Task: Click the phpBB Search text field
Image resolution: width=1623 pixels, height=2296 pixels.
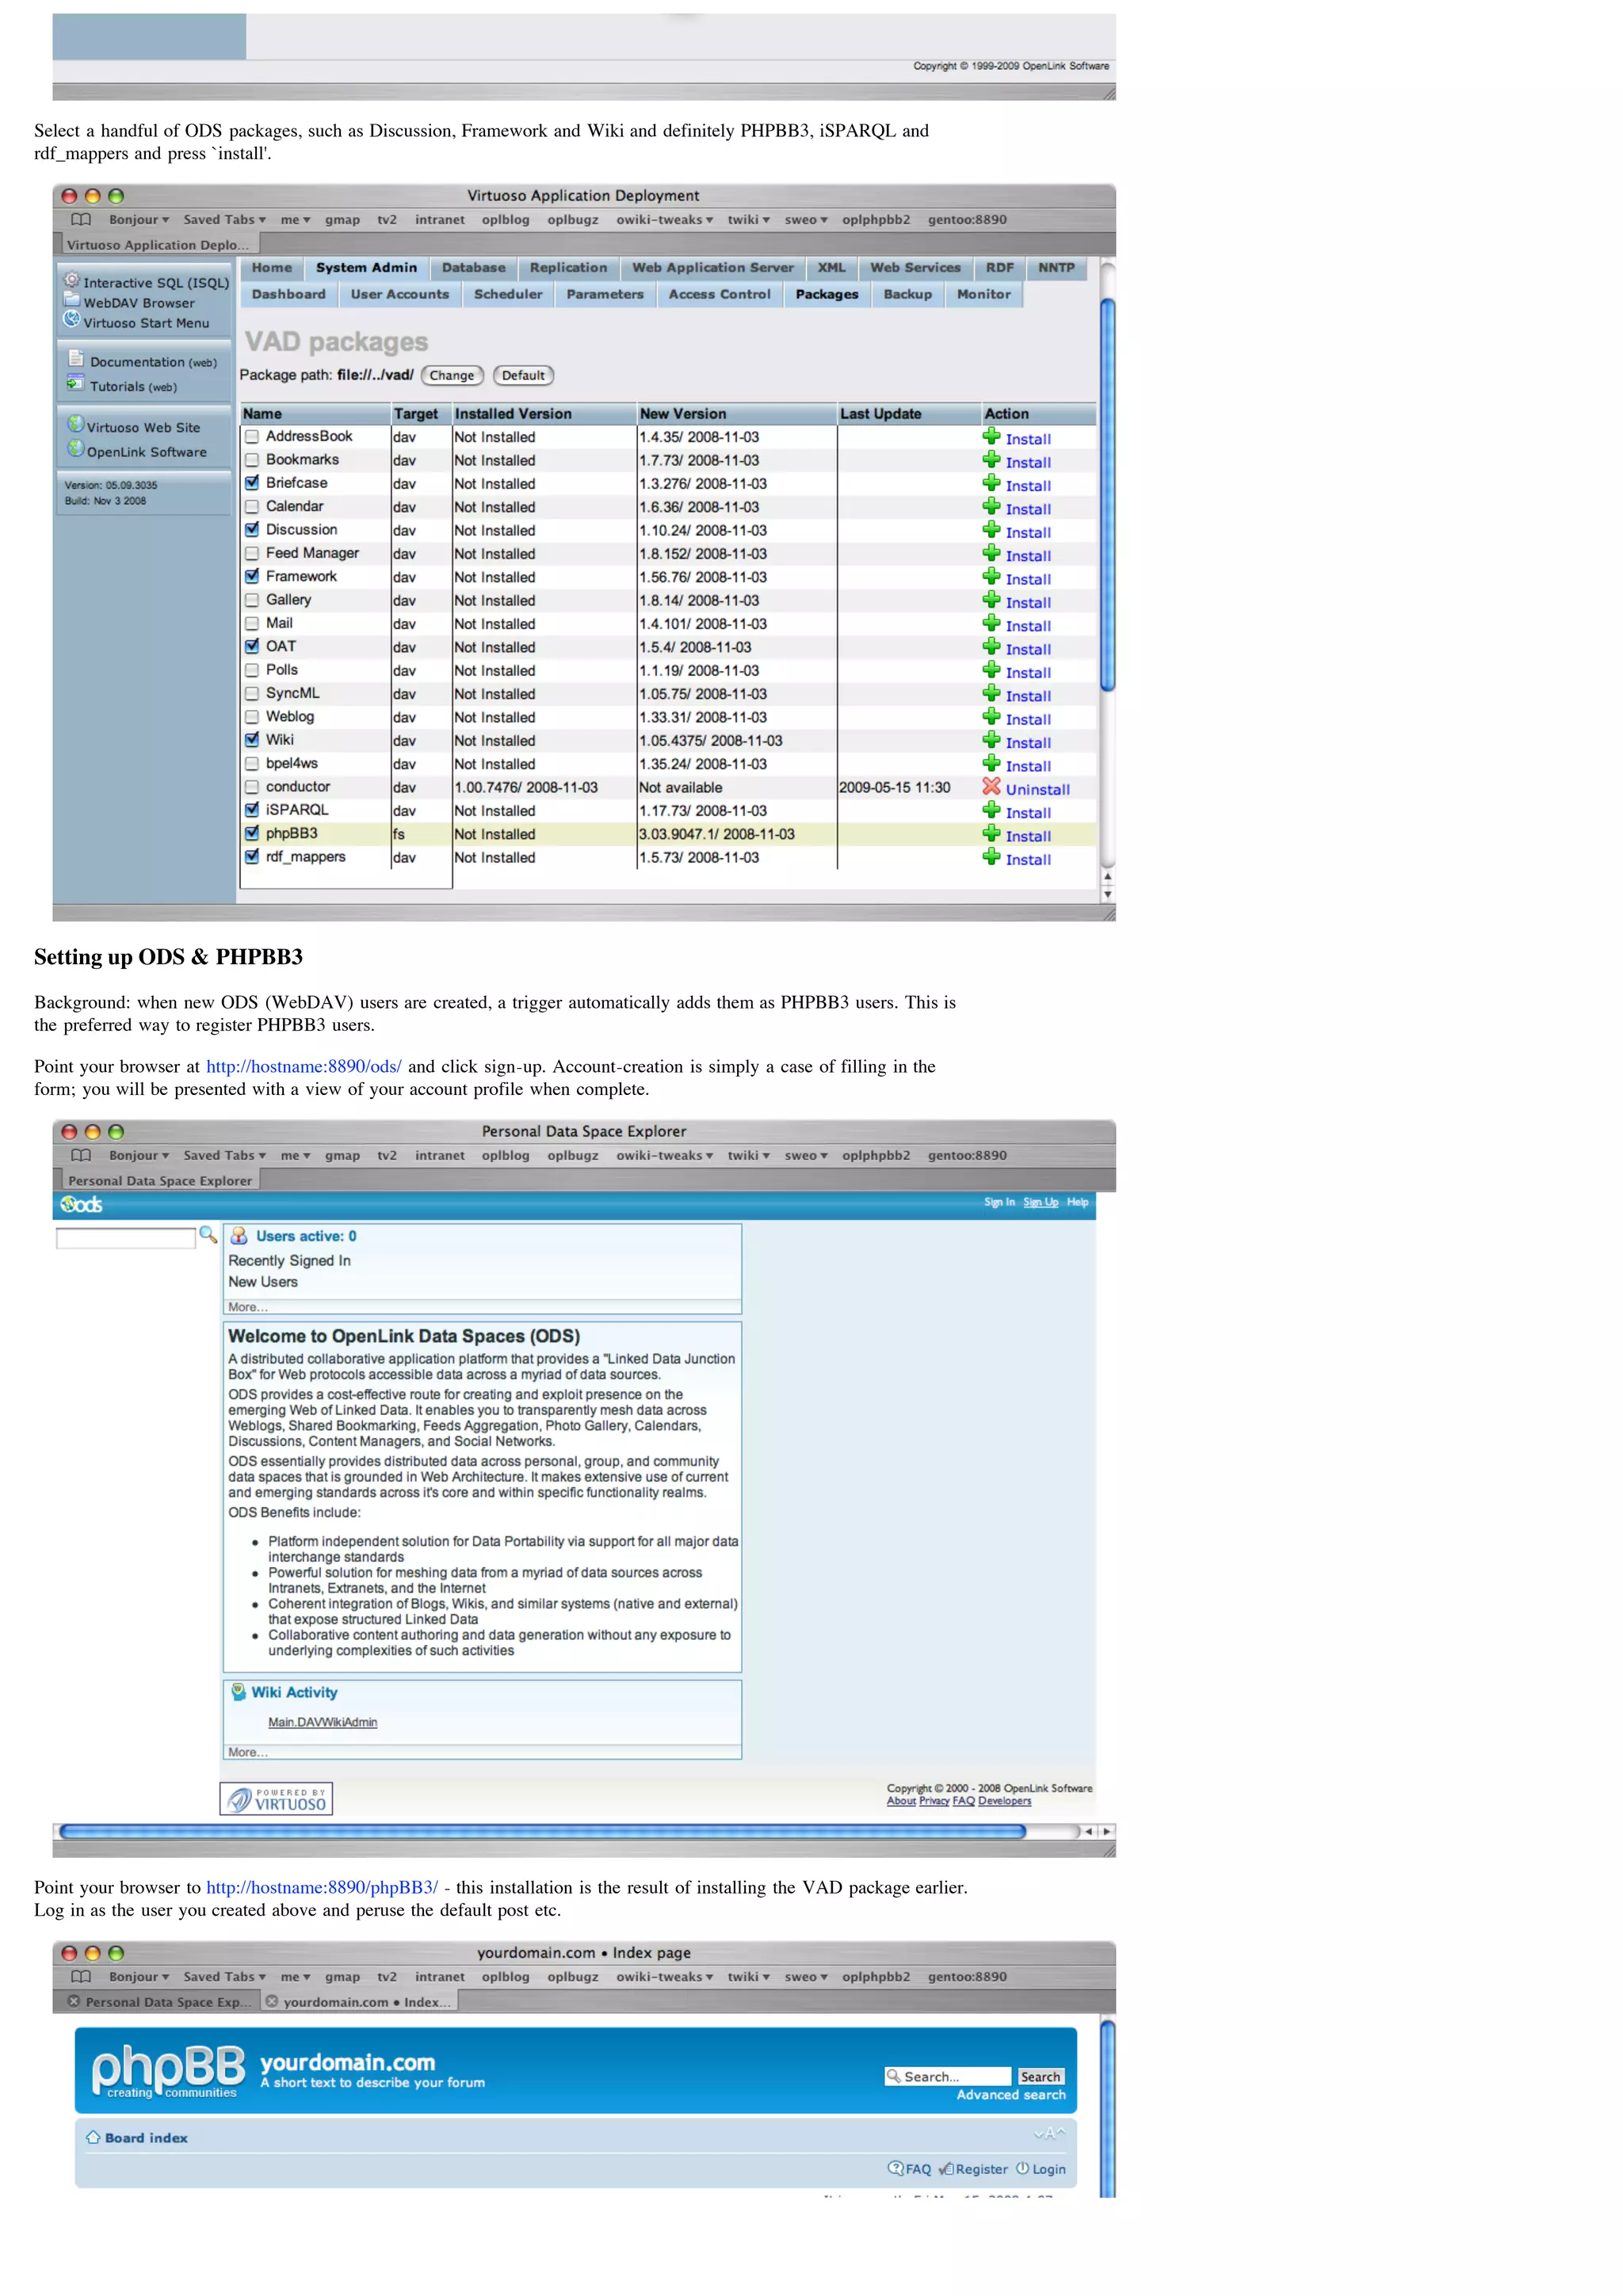Action: [948, 2077]
